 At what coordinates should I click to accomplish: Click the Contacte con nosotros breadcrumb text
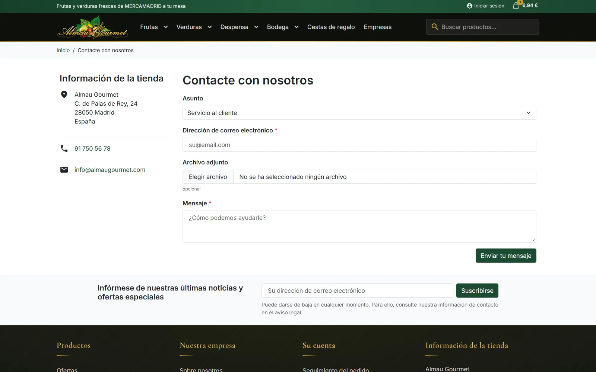tap(105, 50)
